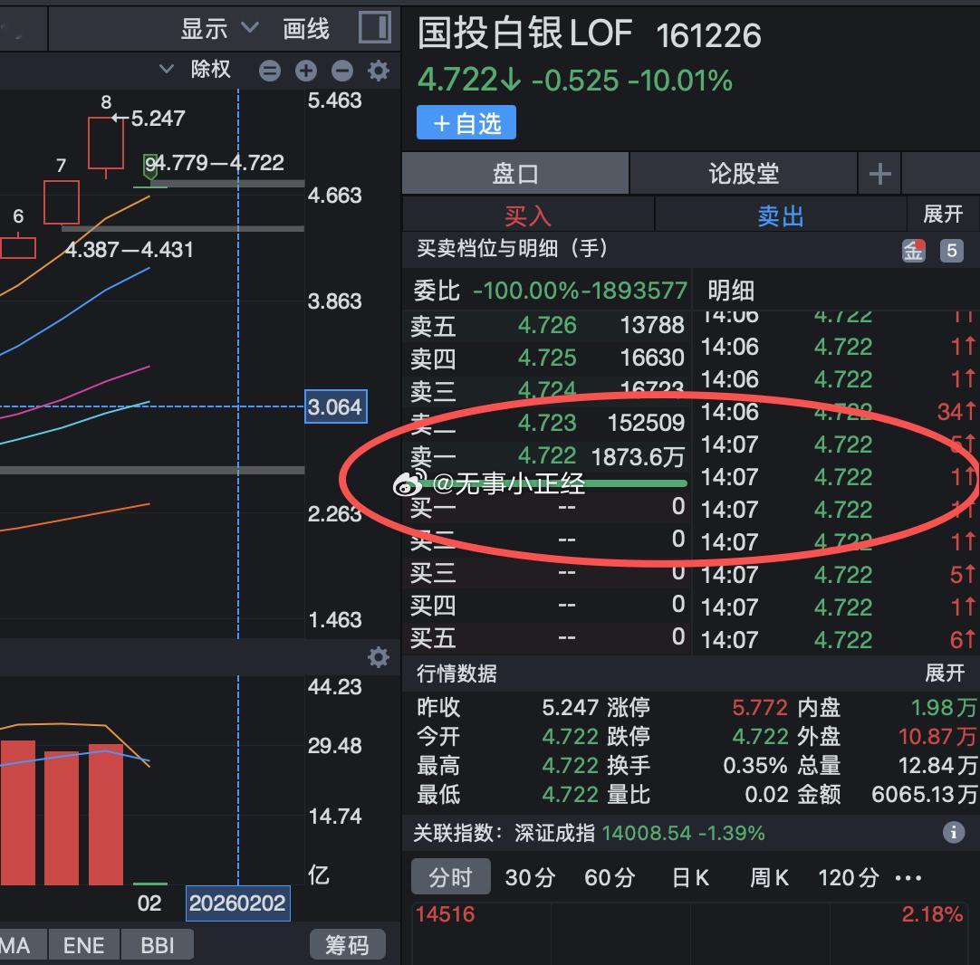Open the '...' more chart periods dropdown
This screenshot has width=980, height=965.
click(908, 876)
